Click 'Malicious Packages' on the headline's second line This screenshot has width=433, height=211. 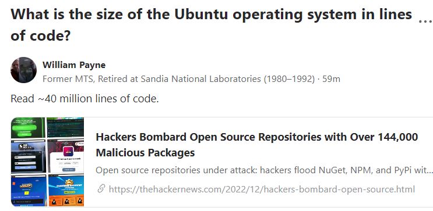click(145, 152)
